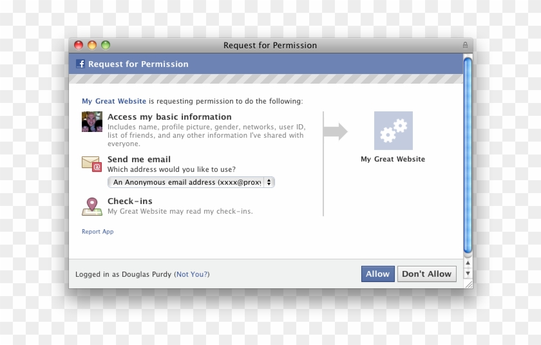Minimize the window with the yellow button
The height and width of the screenshot is (345, 541).
click(92, 45)
